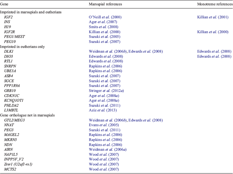Open Weidman et al. (2006b) reference for DLK1
Screen dimensions: 233x174
pos(108,51)
